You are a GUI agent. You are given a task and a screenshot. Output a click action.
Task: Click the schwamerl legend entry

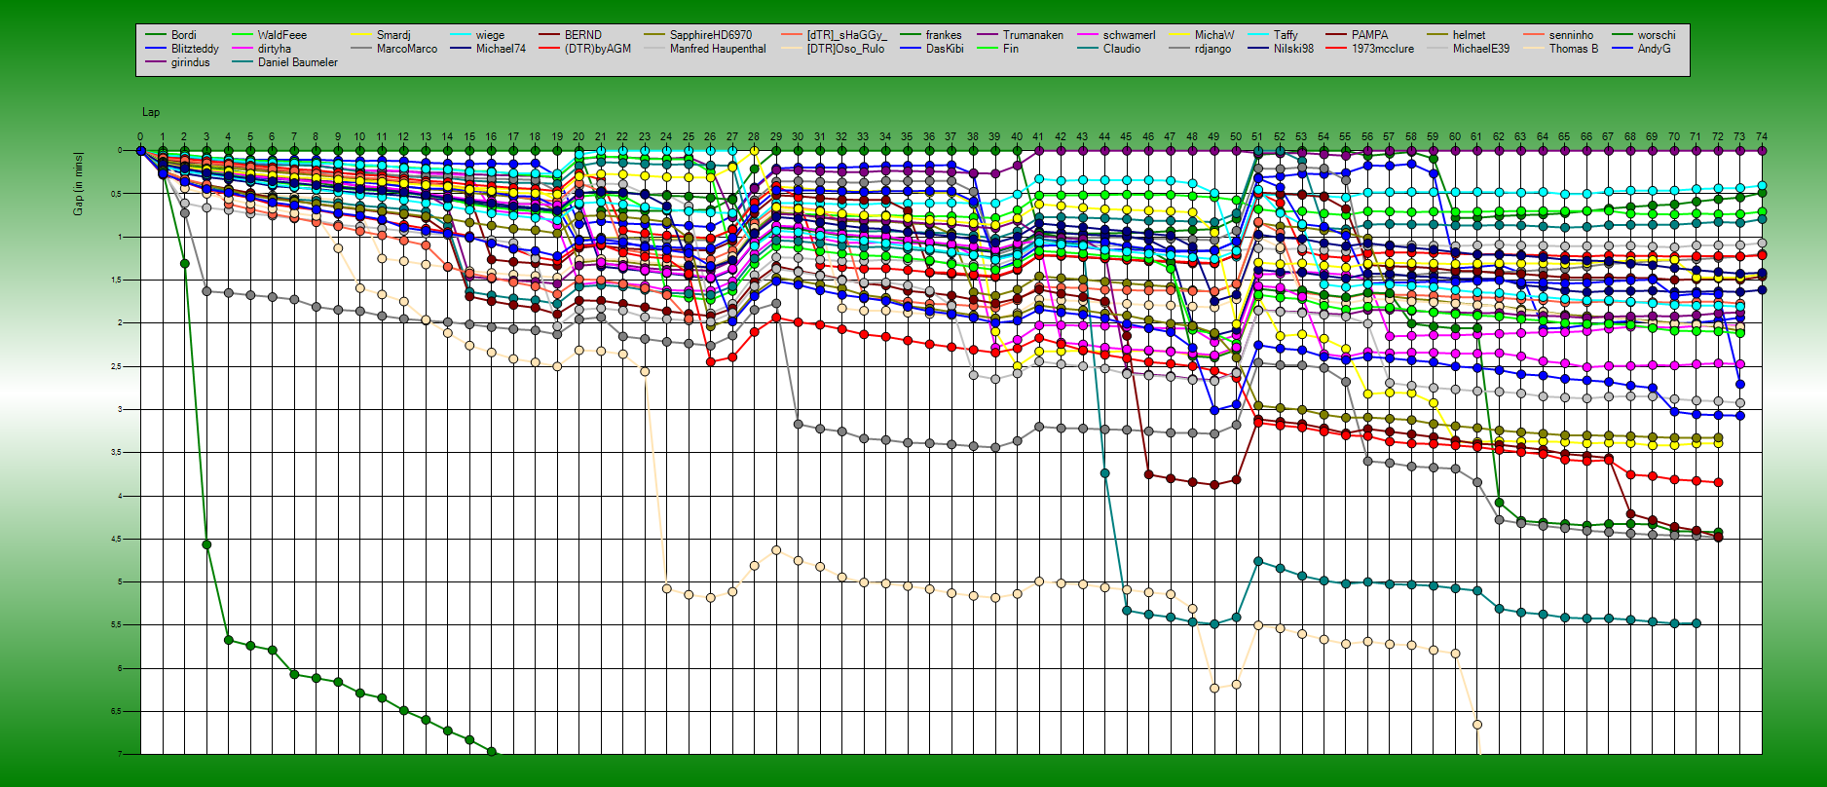pos(1129,35)
